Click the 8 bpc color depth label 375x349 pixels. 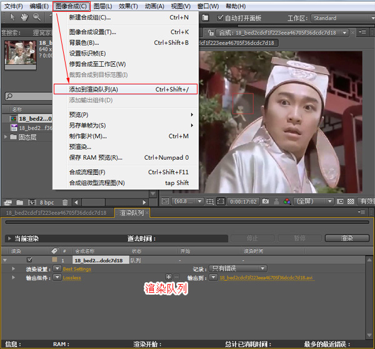pos(47,202)
